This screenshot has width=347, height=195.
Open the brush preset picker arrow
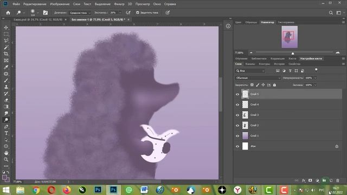pyautogui.click(x=38, y=13)
